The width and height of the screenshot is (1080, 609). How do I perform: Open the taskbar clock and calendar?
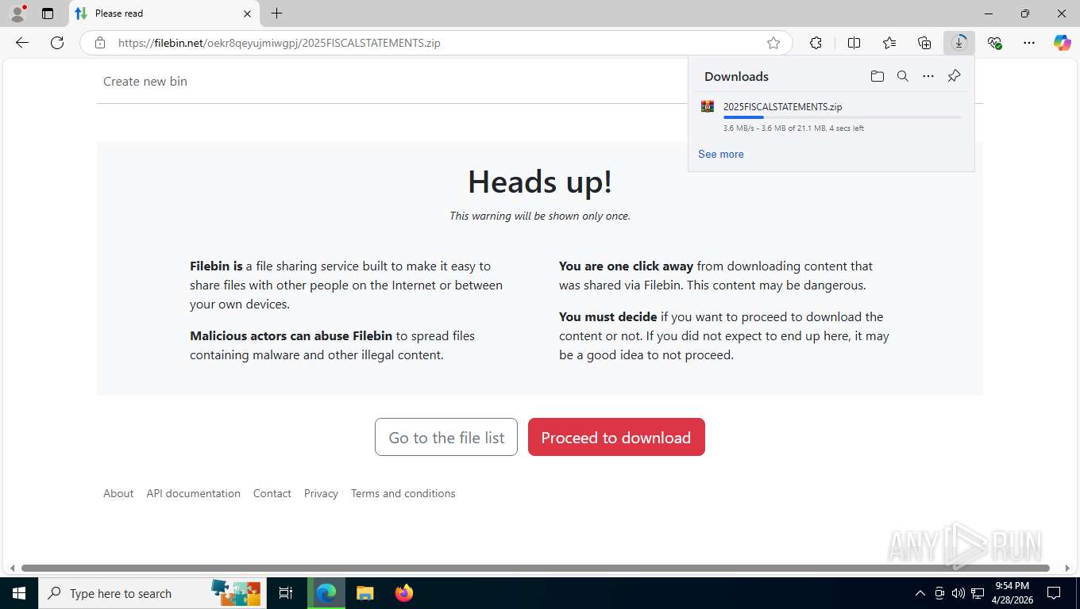pos(1012,593)
